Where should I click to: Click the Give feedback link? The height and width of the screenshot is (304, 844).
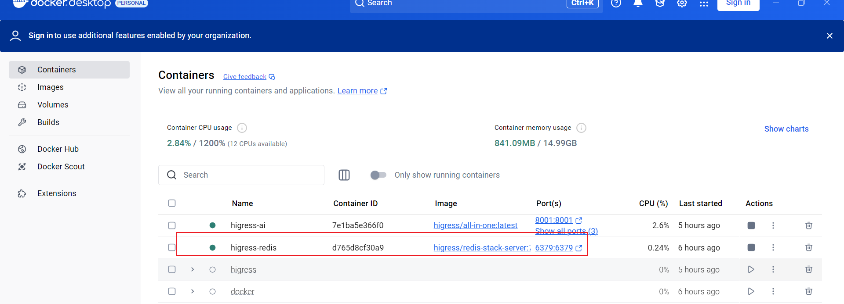click(249, 77)
